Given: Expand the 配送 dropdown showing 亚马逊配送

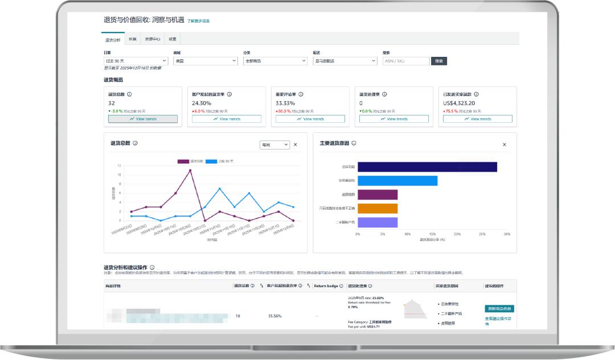Looking at the screenshot, I should tap(345, 61).
